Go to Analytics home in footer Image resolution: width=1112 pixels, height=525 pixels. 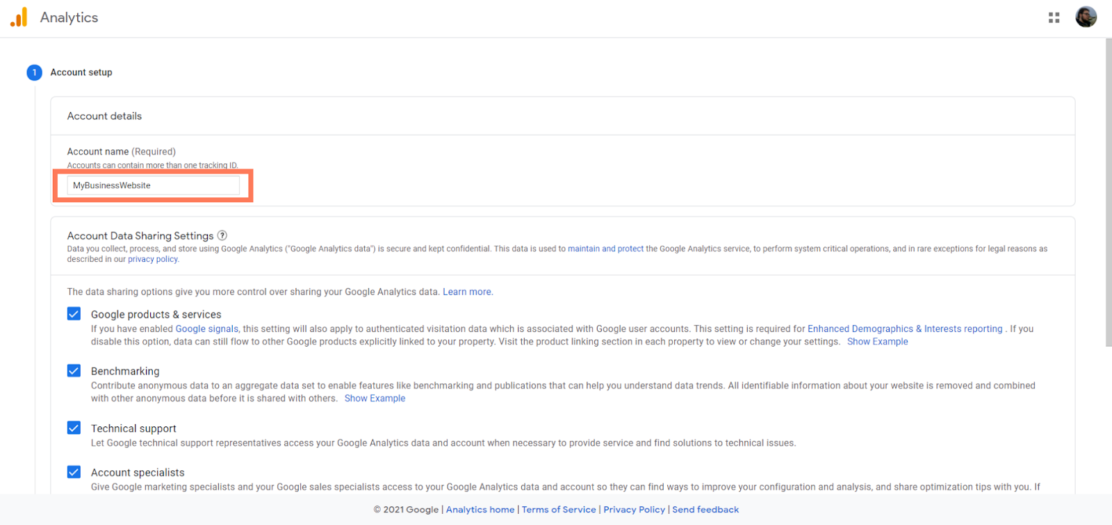(x=480, y=510)
